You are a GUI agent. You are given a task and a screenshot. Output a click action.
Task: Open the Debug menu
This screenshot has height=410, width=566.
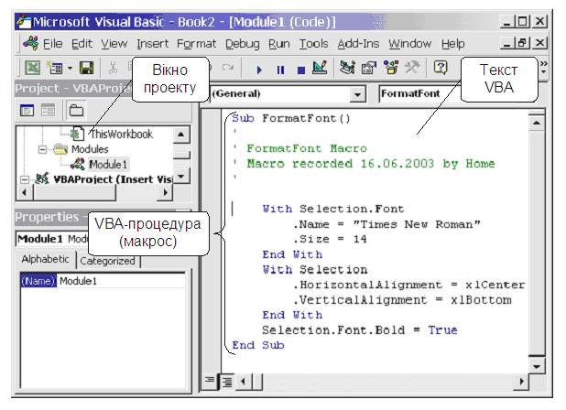pos(242,44)
